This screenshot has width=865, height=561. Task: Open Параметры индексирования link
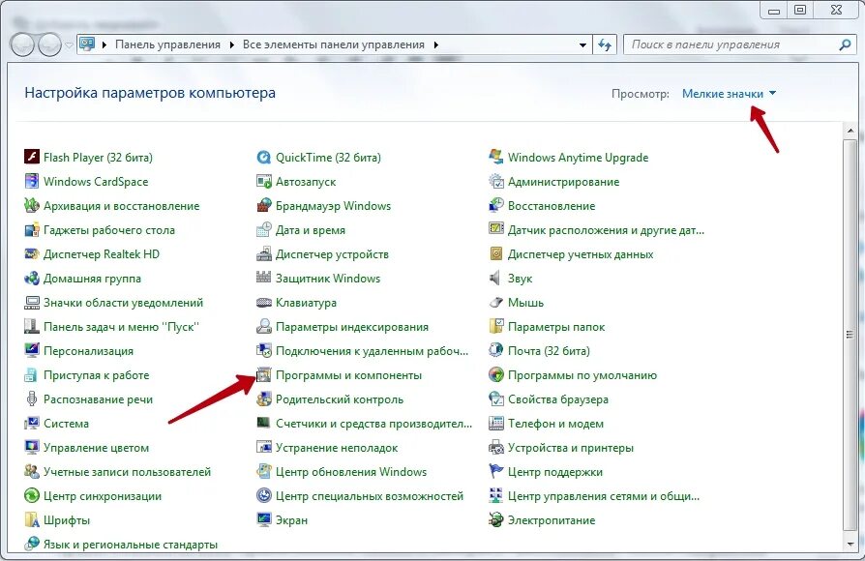pos(352,327)
